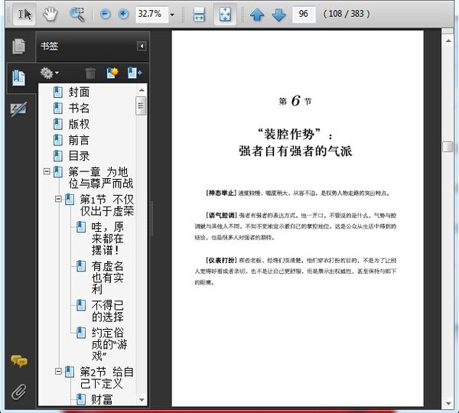
Task: Choose the Marquee Zoom tool
Action: tap(76, 14)
